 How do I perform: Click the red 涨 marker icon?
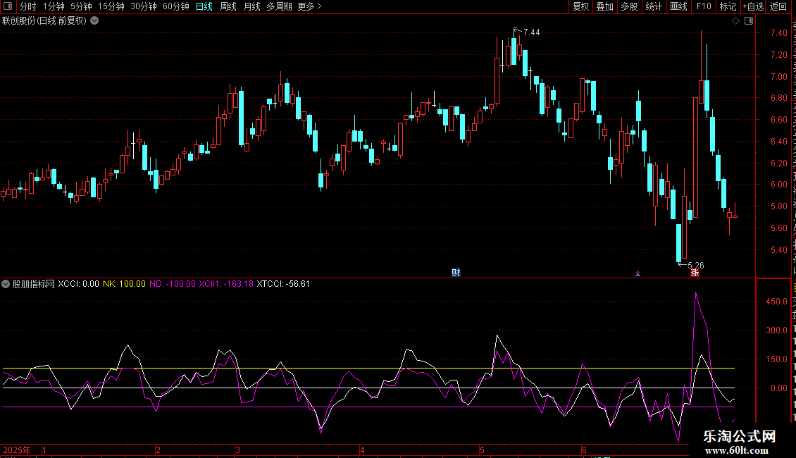coord(695,273)
